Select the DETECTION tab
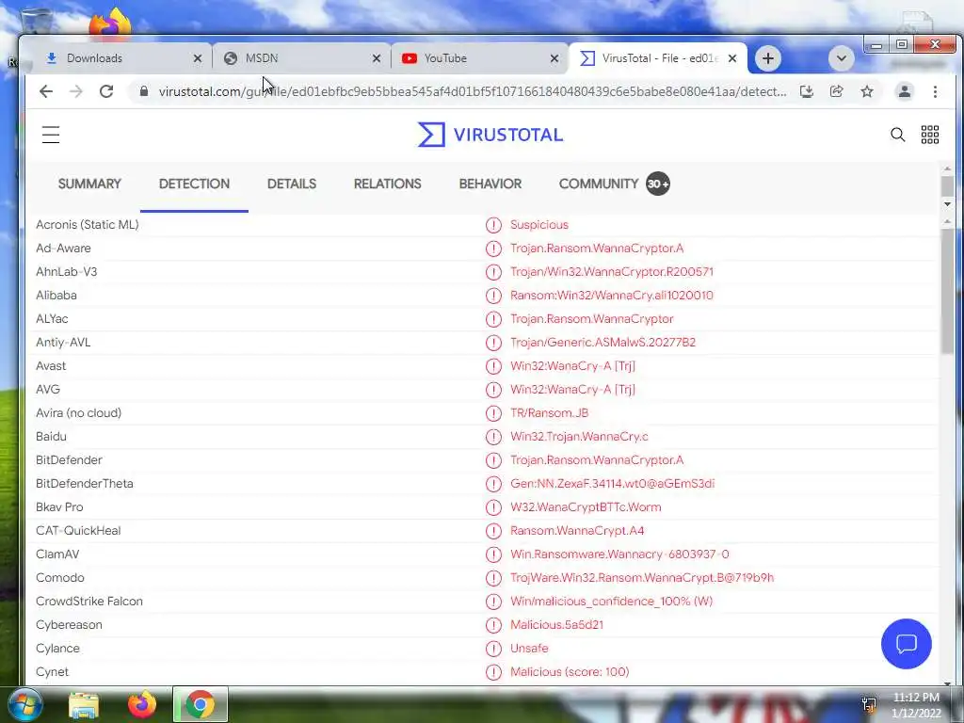Image resolution: width=964 pixels, height=723 pixels. [194, 184]
